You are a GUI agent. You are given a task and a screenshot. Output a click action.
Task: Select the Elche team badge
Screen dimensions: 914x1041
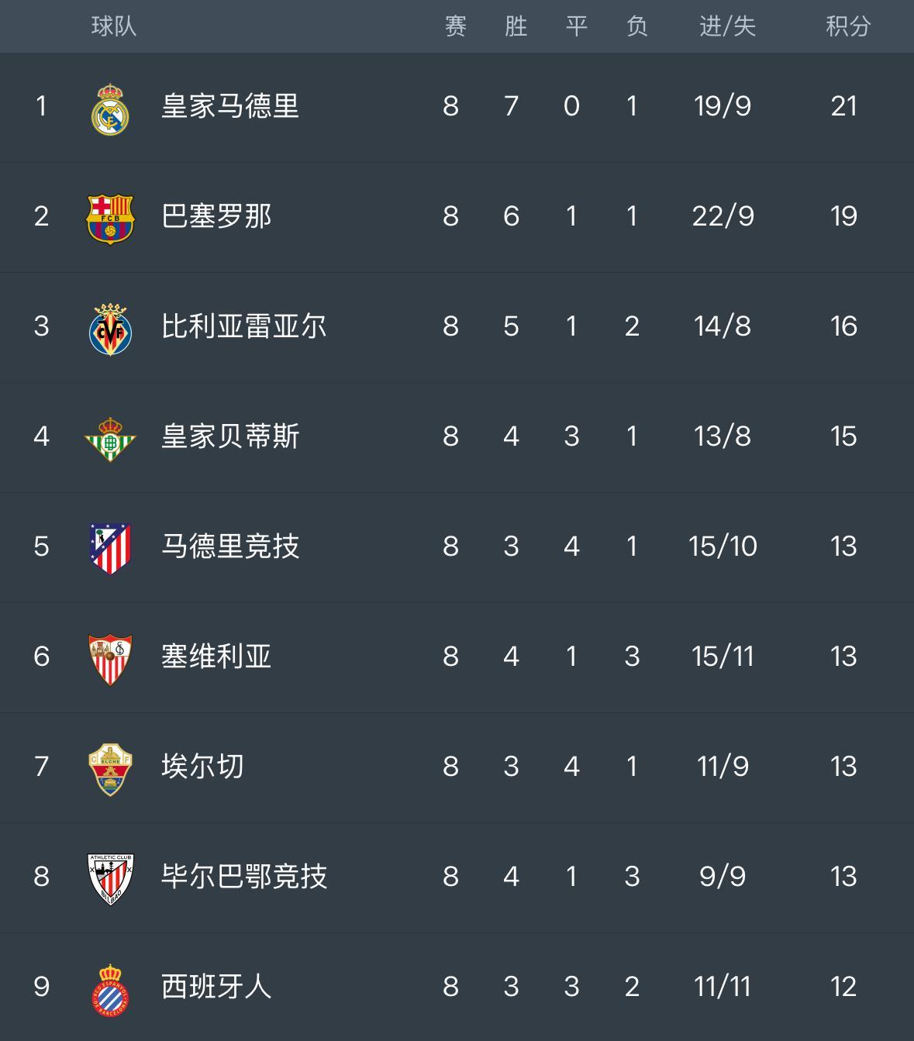[110, 768]
